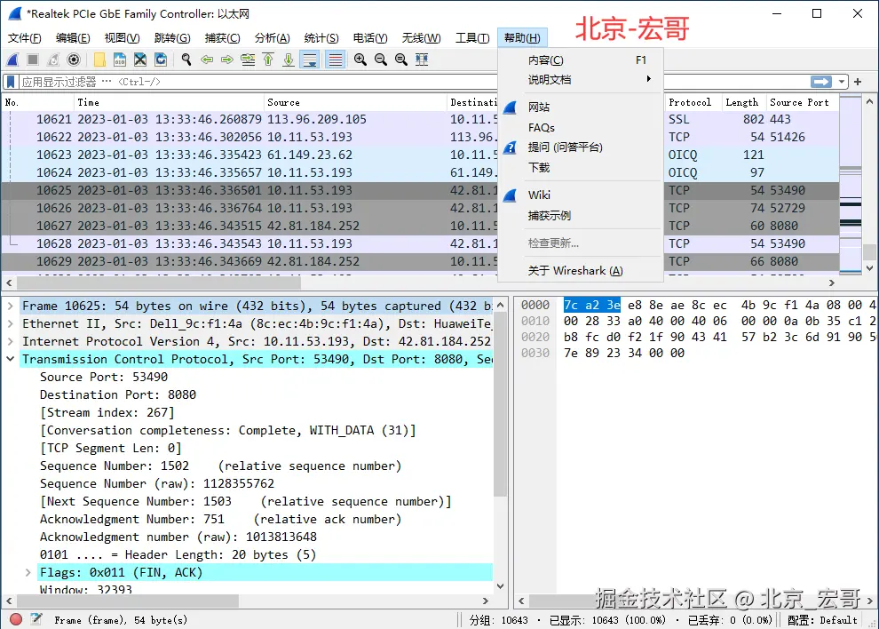Toggle packet colorization rules button

[336, 60]
